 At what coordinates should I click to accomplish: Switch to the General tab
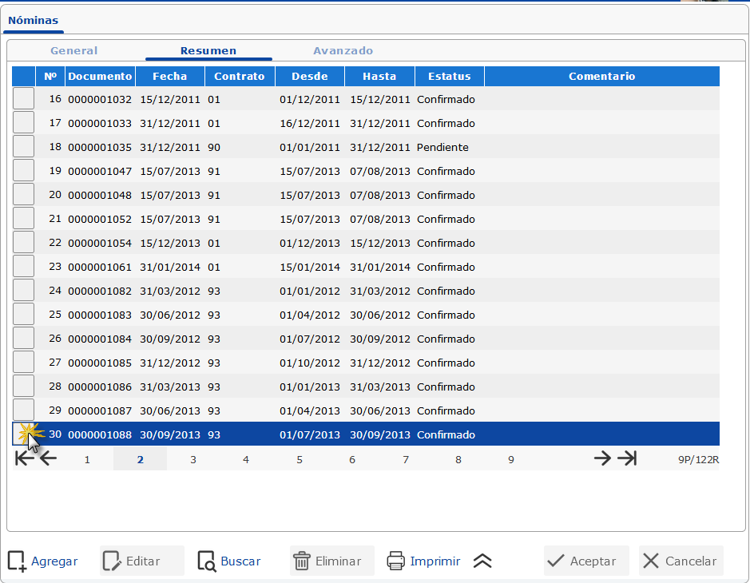click(74, 51)
